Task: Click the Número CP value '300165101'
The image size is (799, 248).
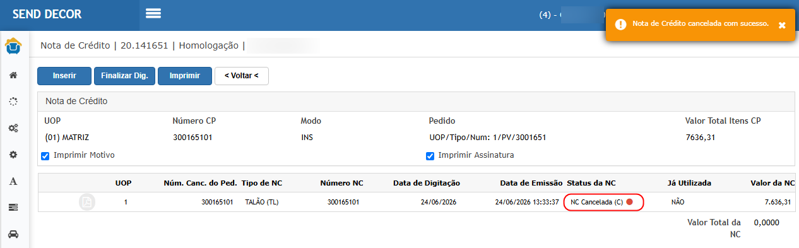Action: coord(192,137)
